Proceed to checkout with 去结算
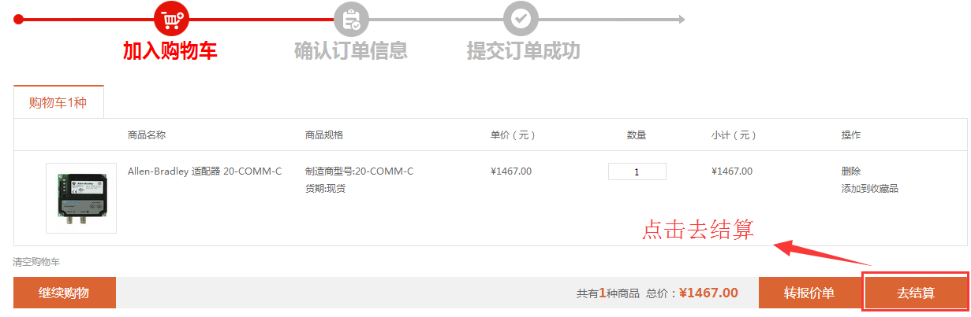971x317 pixels. click(915, 293)
